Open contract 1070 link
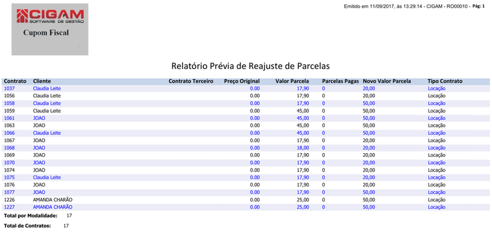The image size is (492, 232). (x=9, y=162)
